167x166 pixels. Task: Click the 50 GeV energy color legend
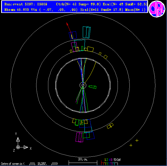[111, 162]
